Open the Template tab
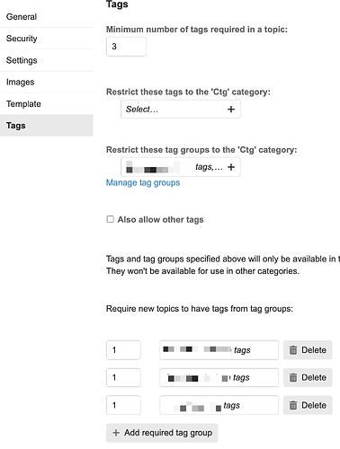 click(x=47, y=104)
